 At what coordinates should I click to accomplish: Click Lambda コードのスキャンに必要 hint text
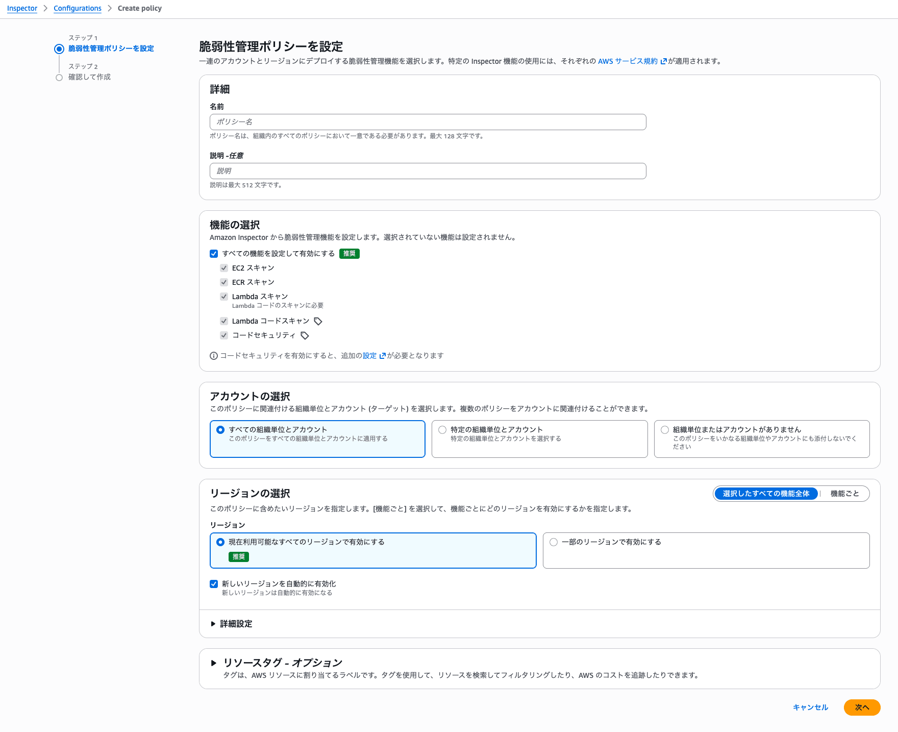pyautogui.click(x=278, y=306)
